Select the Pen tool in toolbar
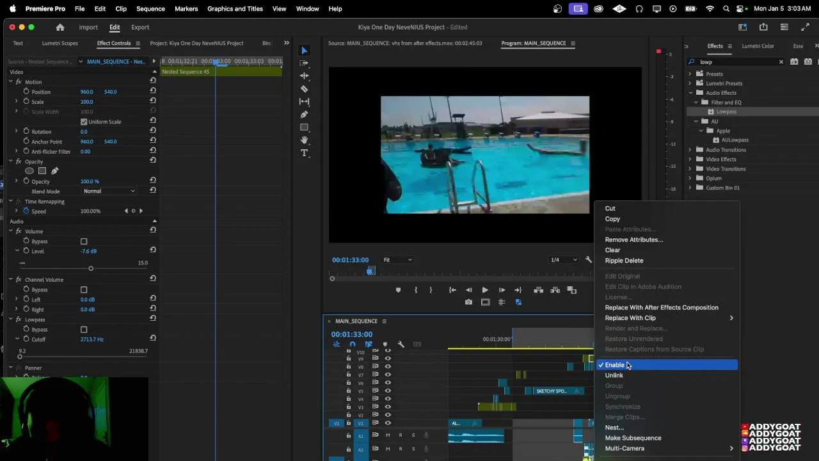 pyautogui.click(x=304, y=115)
